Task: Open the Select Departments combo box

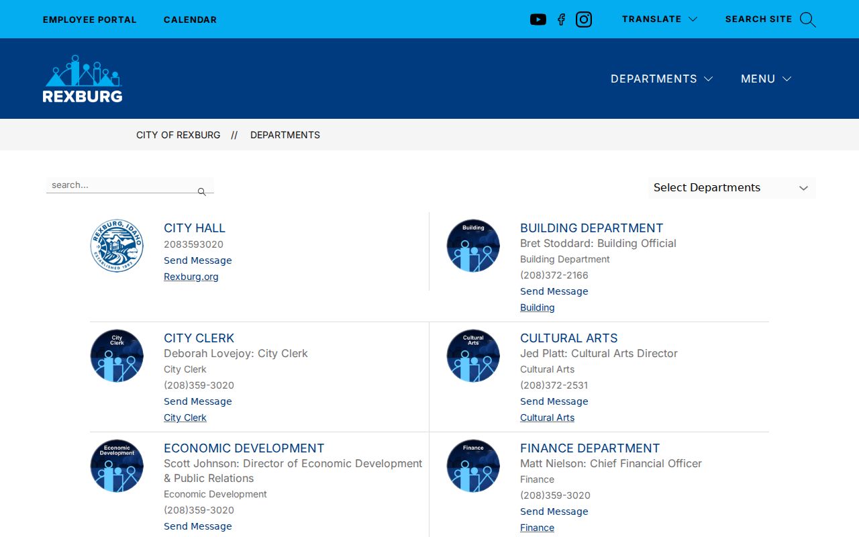Action: point(732,188)
